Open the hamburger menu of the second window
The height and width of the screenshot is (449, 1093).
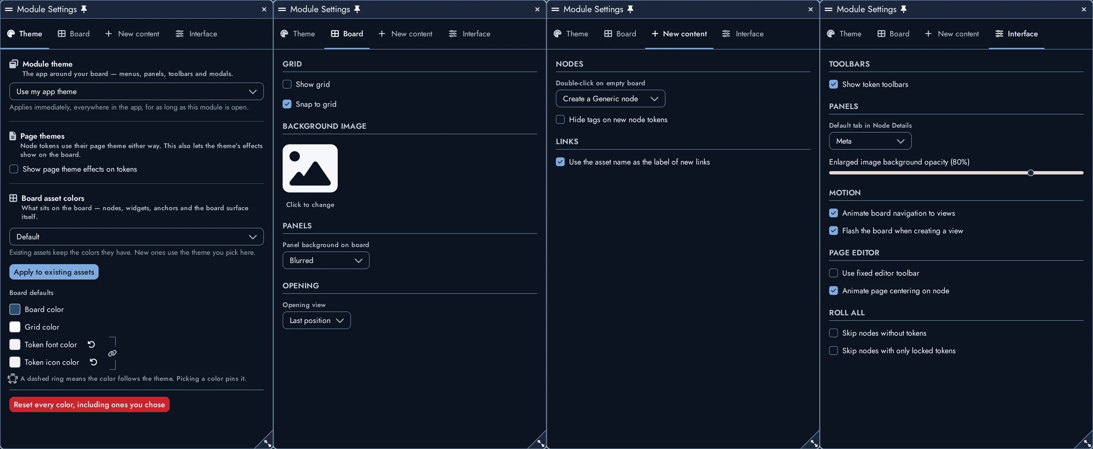point(282,9)
